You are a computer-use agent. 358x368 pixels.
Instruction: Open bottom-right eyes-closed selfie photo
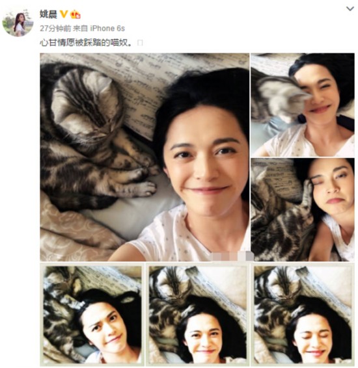click(x=303, y=315)
